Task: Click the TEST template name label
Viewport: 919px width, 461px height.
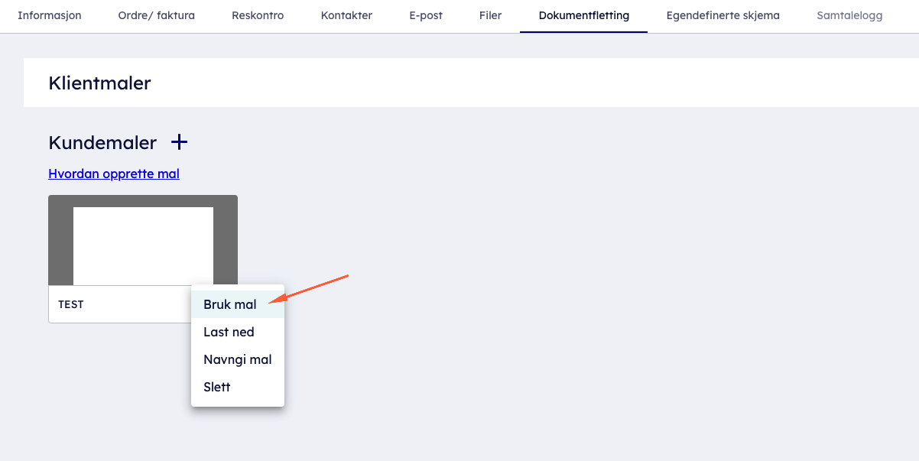Action: coord(71,304)
